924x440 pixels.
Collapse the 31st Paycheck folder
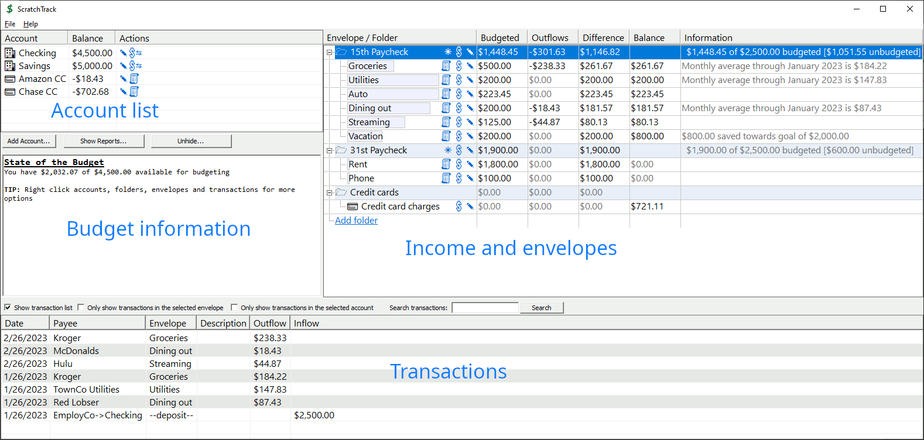coord(329,150)
